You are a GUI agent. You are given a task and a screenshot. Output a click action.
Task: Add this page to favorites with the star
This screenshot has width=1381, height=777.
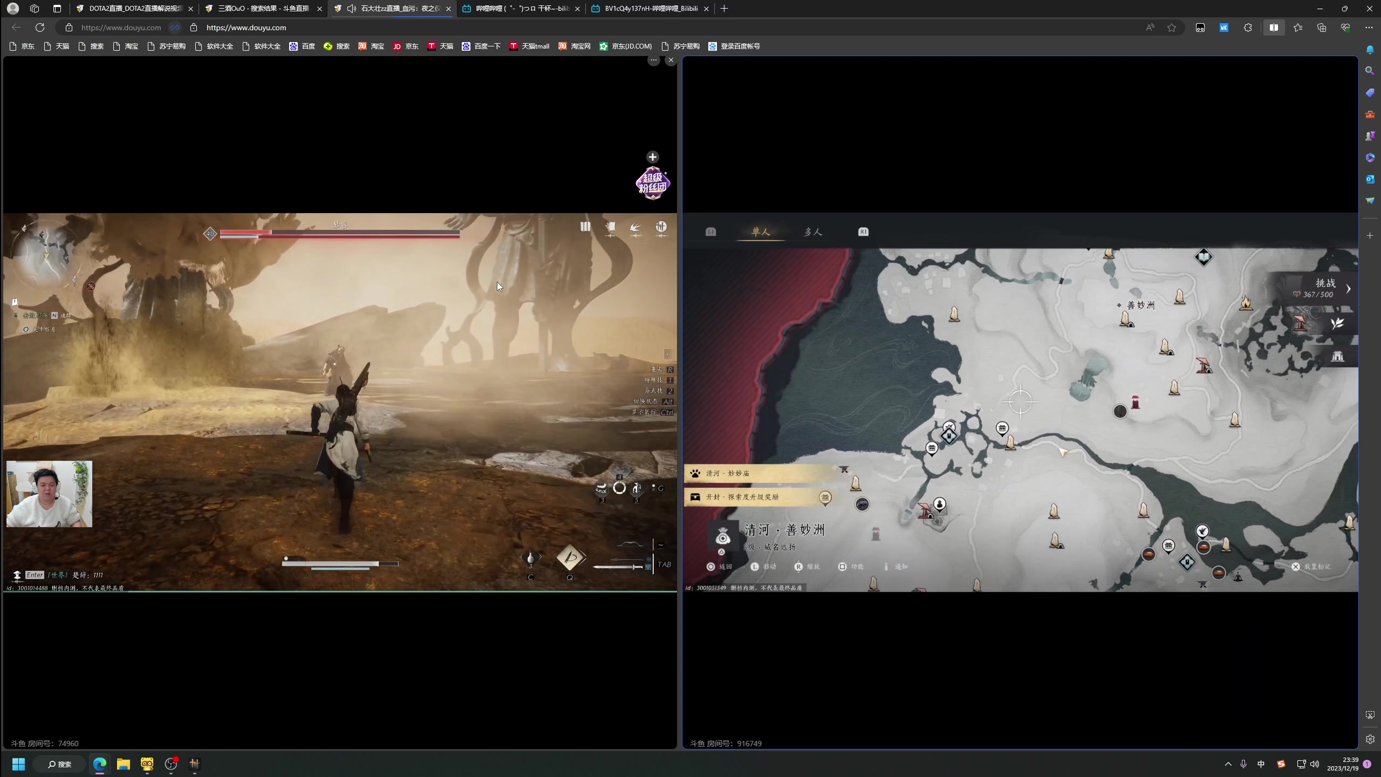click(x=1172, y=28)
